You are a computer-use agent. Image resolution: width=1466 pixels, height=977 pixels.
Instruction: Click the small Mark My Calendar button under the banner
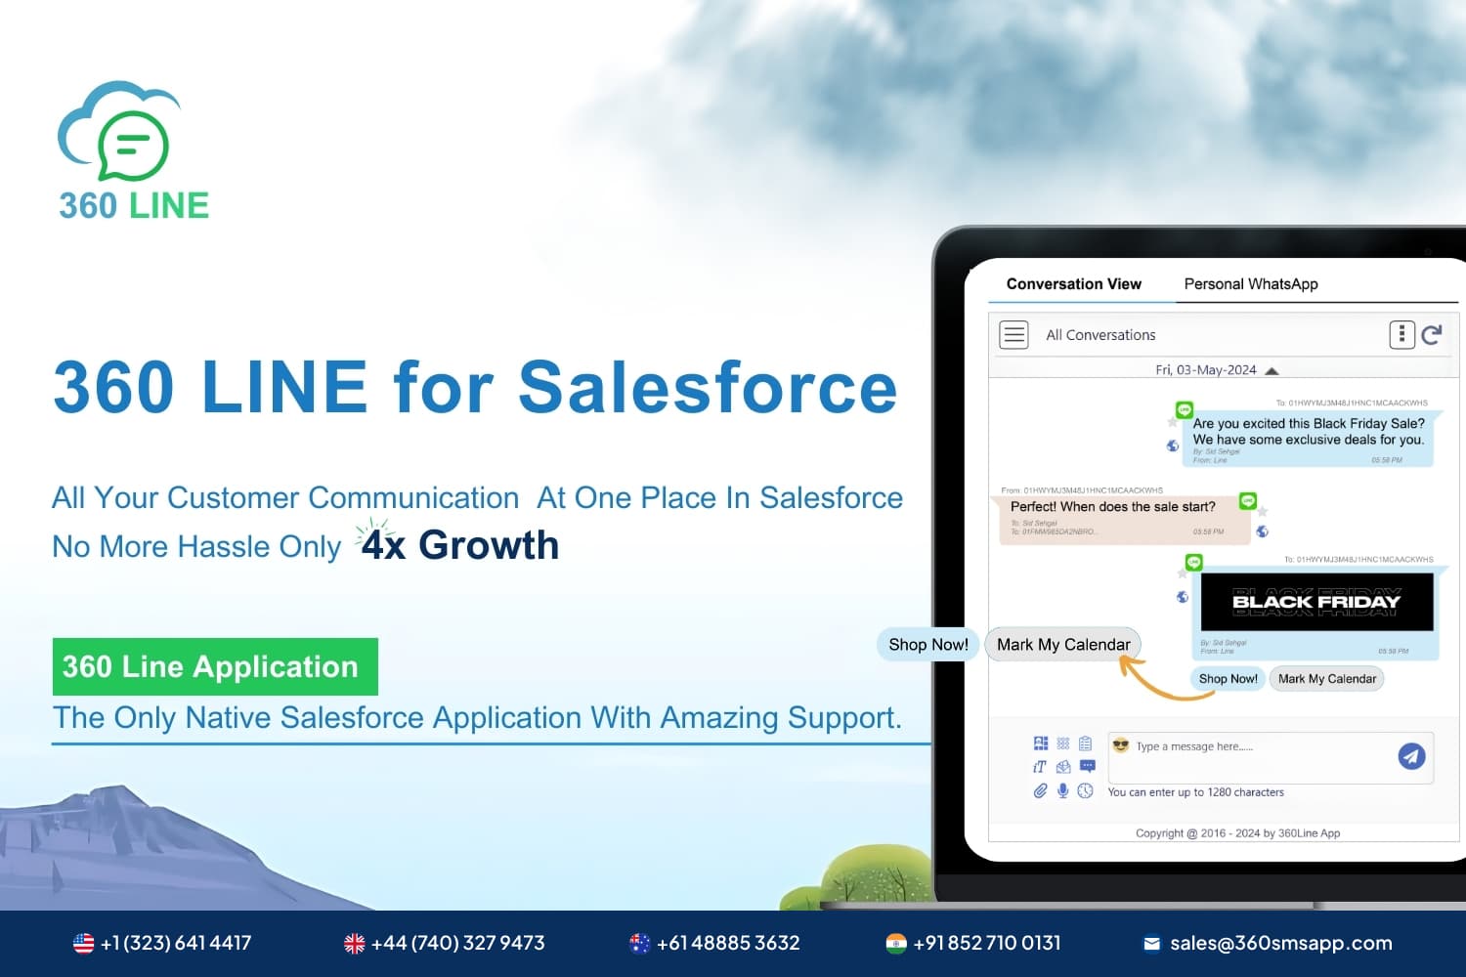click(x=1326, y=679)
